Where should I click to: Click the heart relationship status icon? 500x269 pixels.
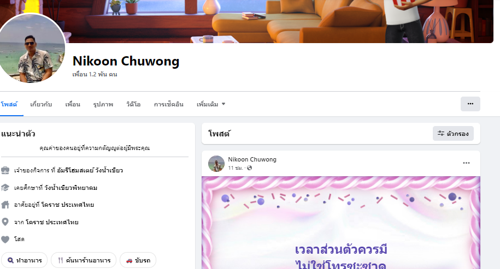tap(5, 239)
